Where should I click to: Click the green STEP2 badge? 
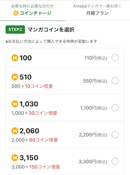pyautogui.click(x=15, y=30)
